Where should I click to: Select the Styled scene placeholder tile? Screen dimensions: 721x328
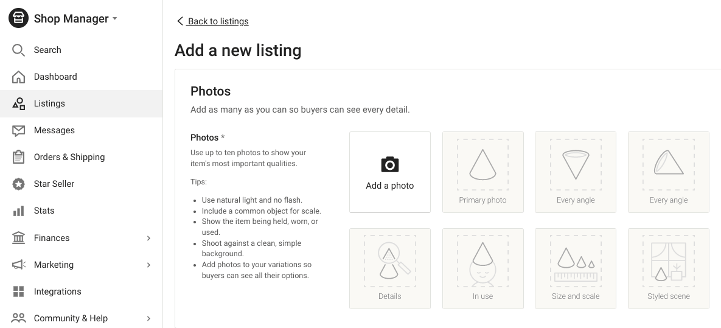click(669, 268)
